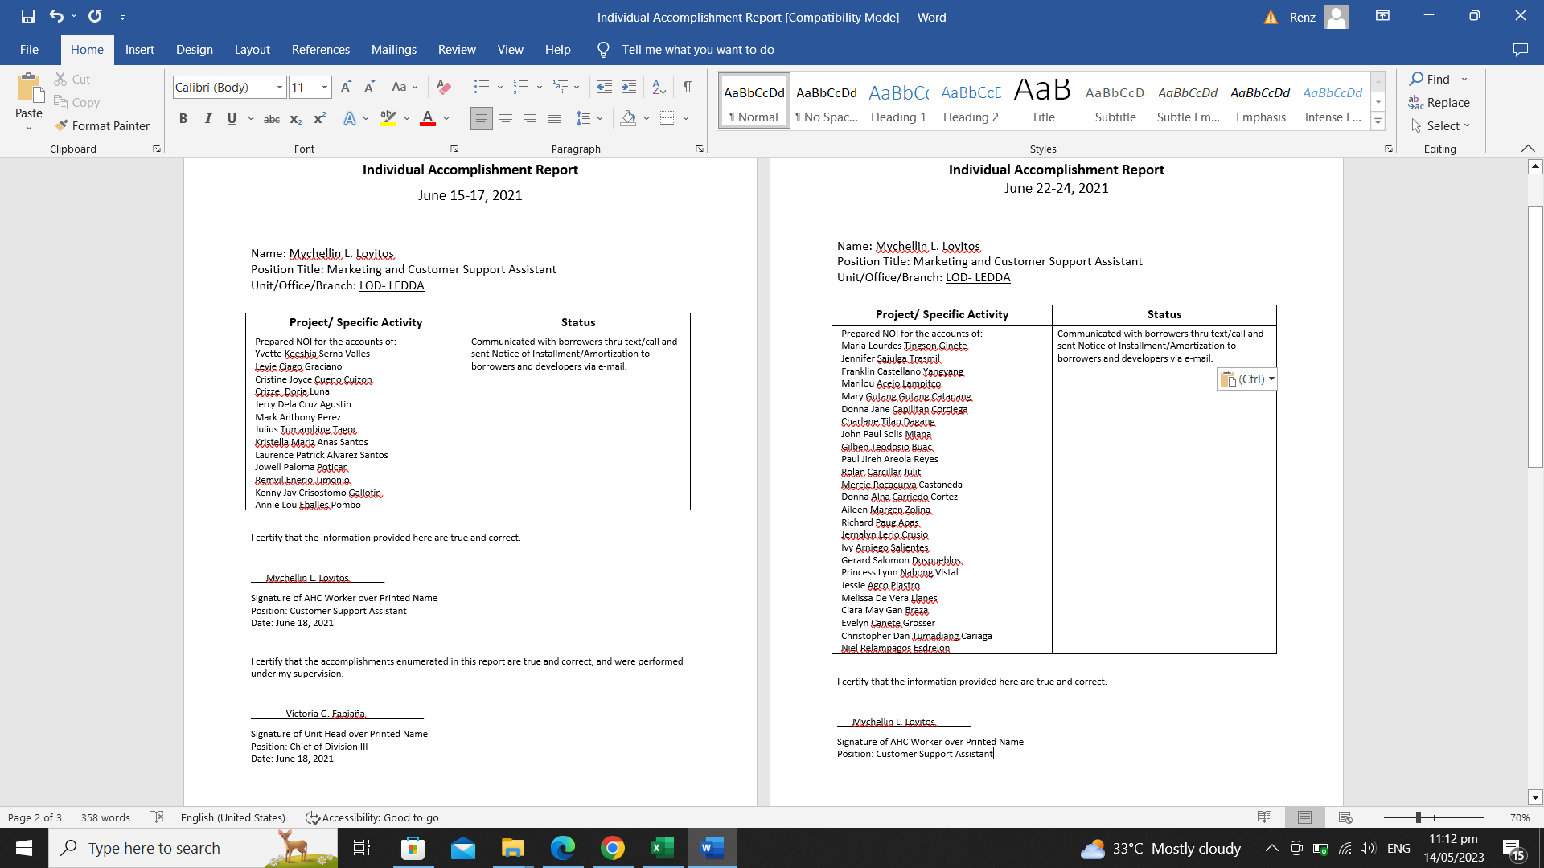This screenshot has height=868, width=1544.
Task: Click the Sort paragraph icon
Action: tap(659, 87)
